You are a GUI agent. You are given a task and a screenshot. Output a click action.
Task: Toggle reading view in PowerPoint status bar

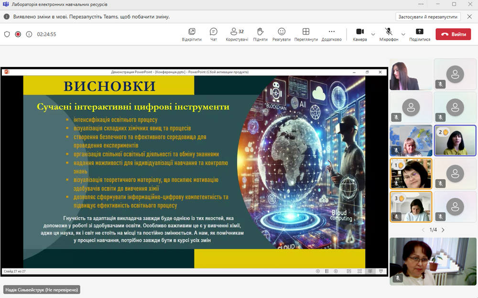click(370, 271)
